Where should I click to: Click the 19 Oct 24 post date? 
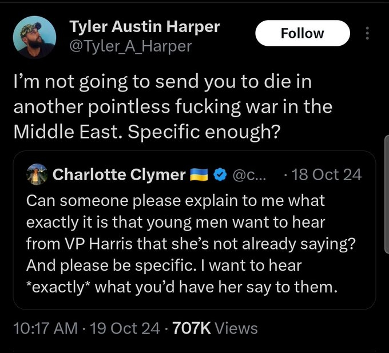pos(118,328)
